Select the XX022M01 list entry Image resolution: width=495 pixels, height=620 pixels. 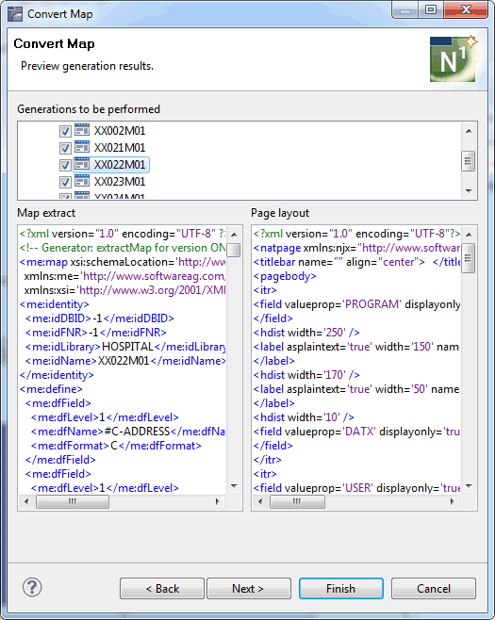120,165
